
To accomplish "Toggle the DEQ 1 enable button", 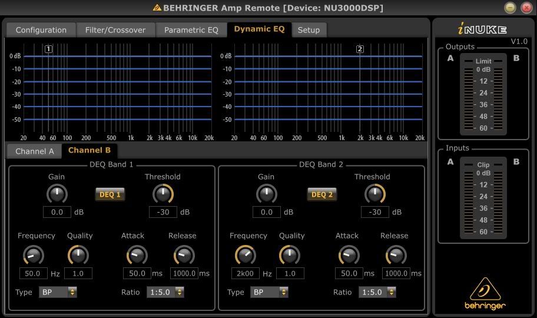I will [x=110, y=195].
